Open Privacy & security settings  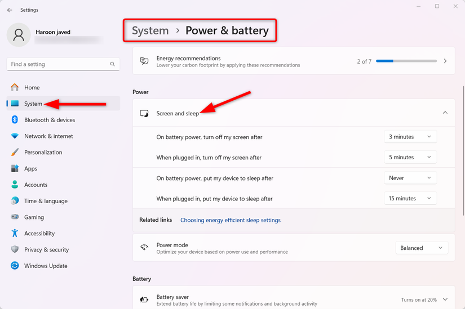coord(46,250)
